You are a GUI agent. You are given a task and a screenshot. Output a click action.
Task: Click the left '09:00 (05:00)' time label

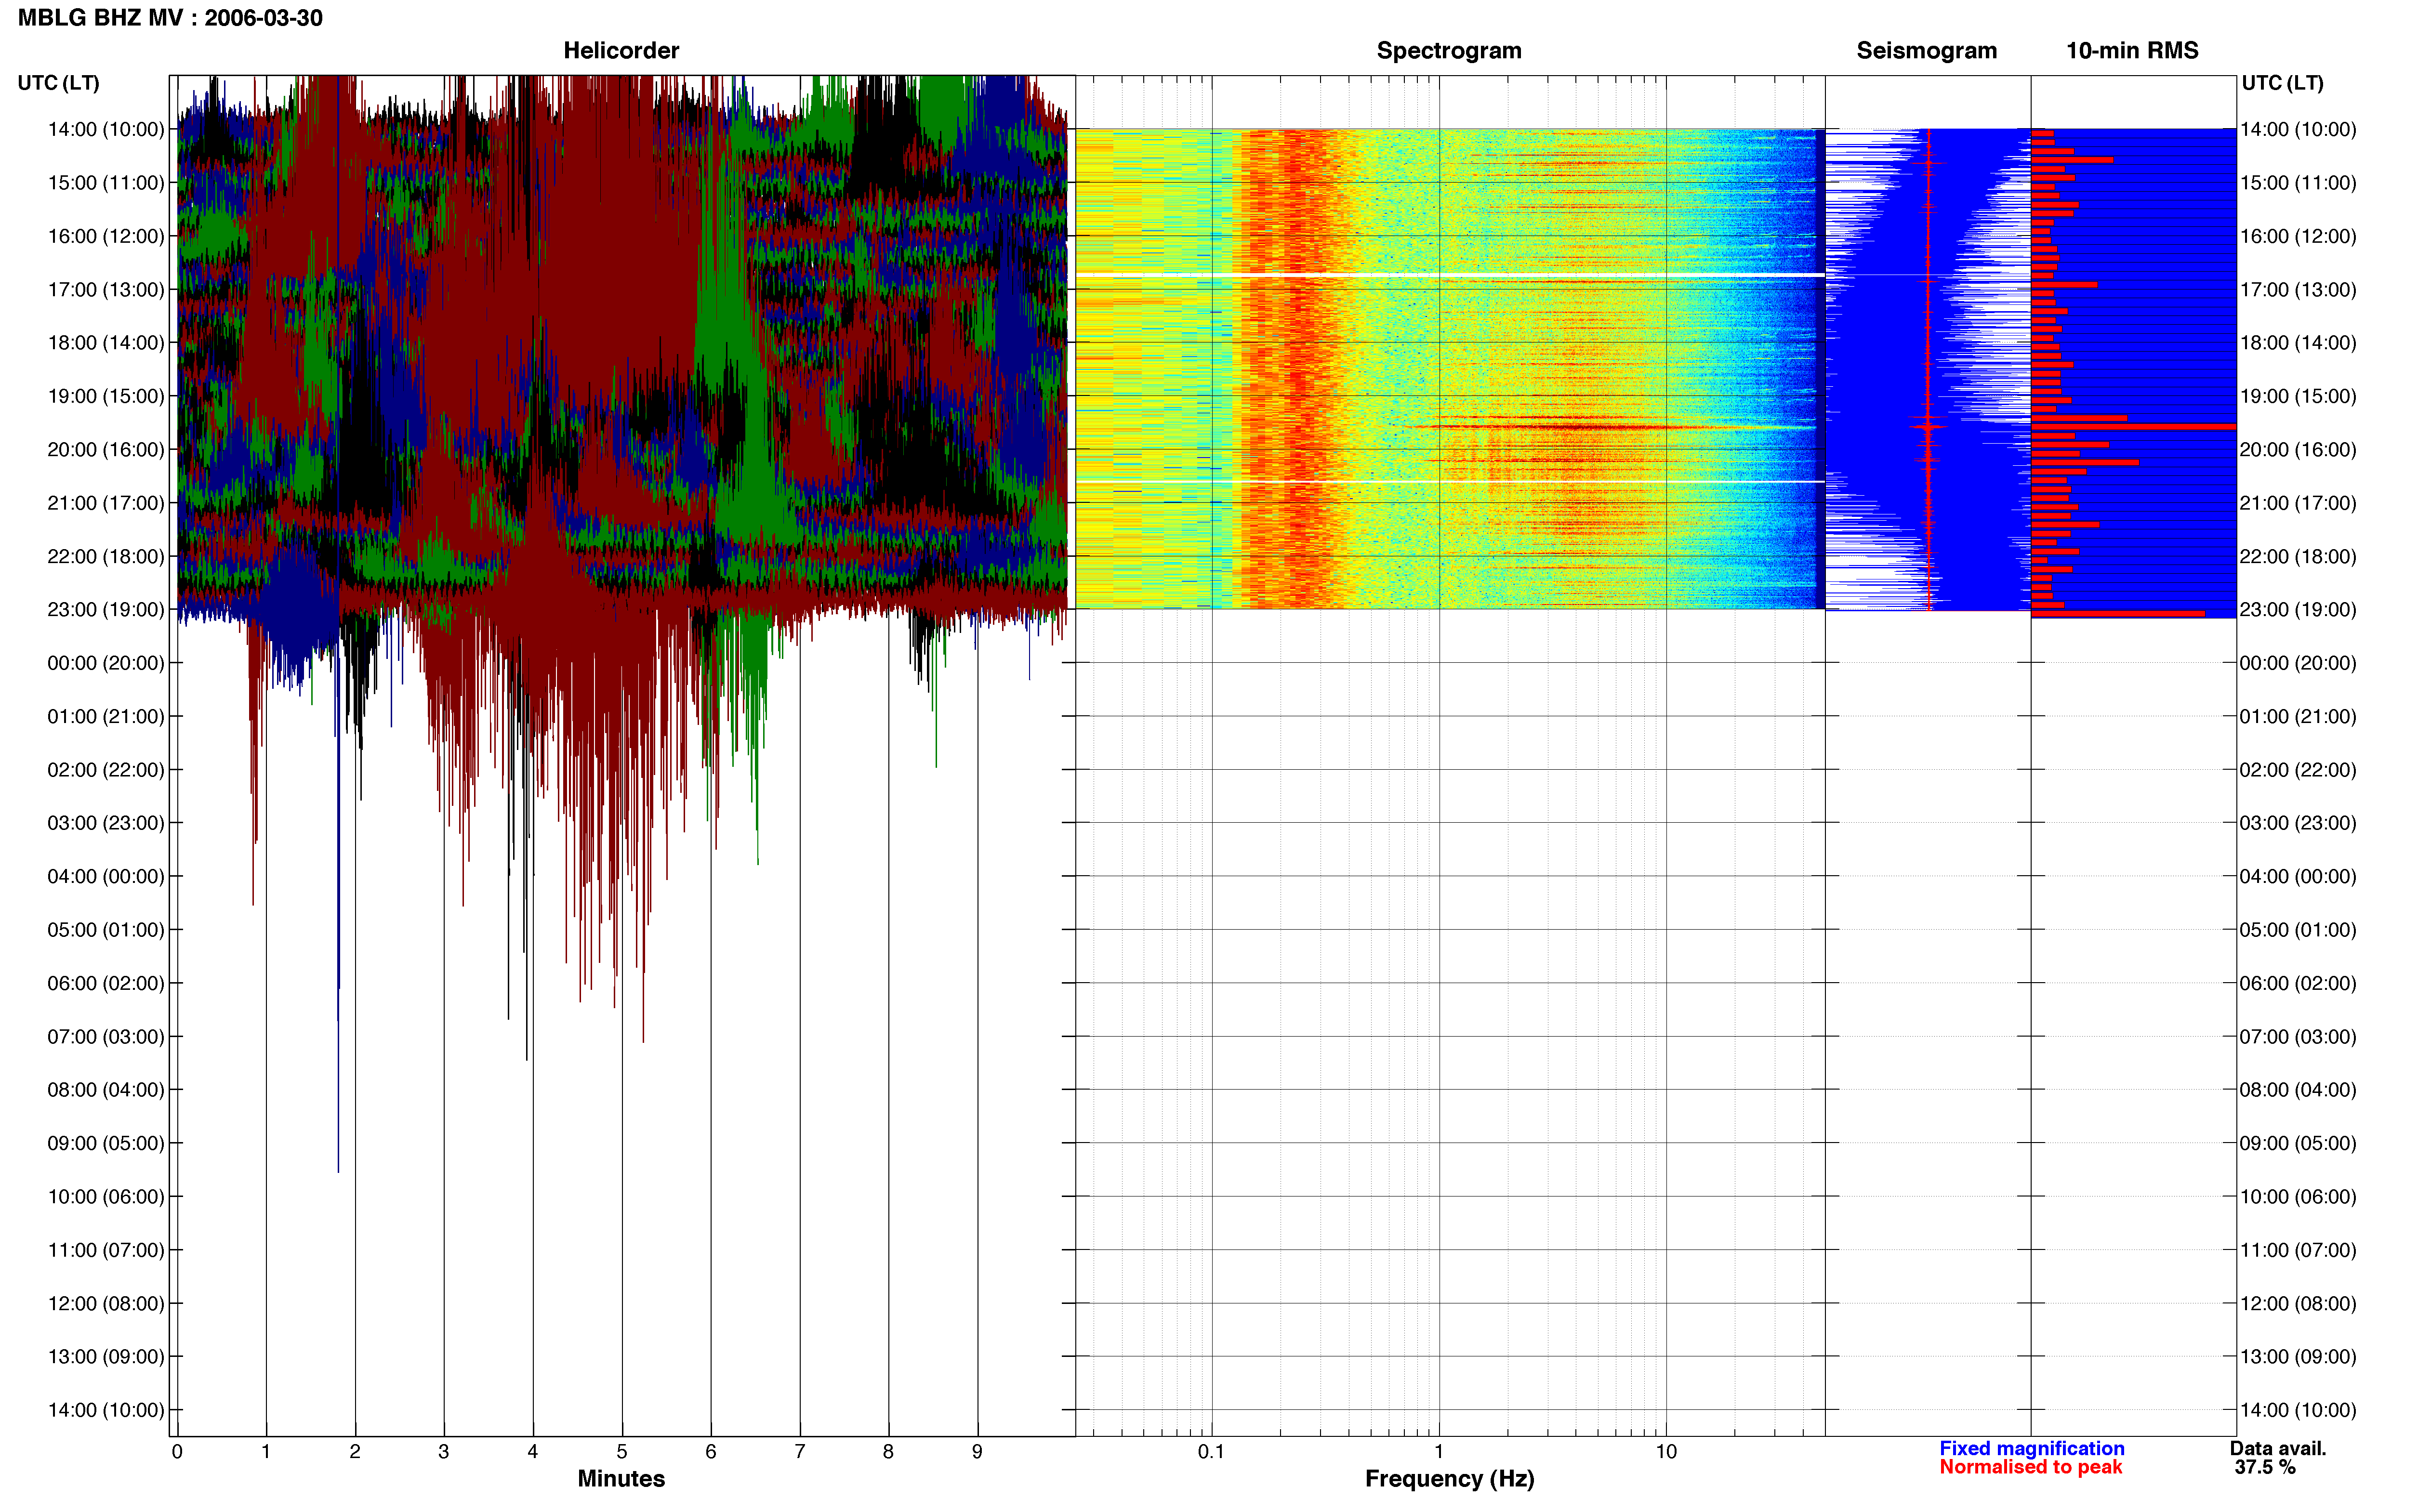pyautogui.click(x=106, y=1143)
